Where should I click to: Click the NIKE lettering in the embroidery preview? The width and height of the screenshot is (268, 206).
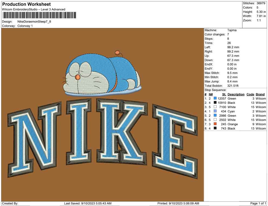coord(103,138)
